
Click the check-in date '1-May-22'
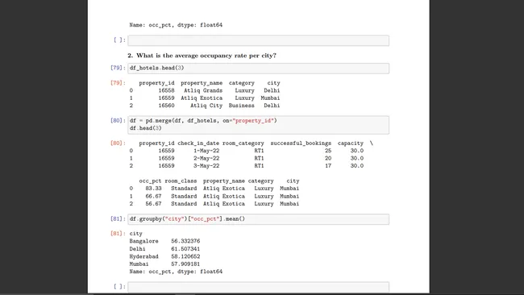point(206,151)
